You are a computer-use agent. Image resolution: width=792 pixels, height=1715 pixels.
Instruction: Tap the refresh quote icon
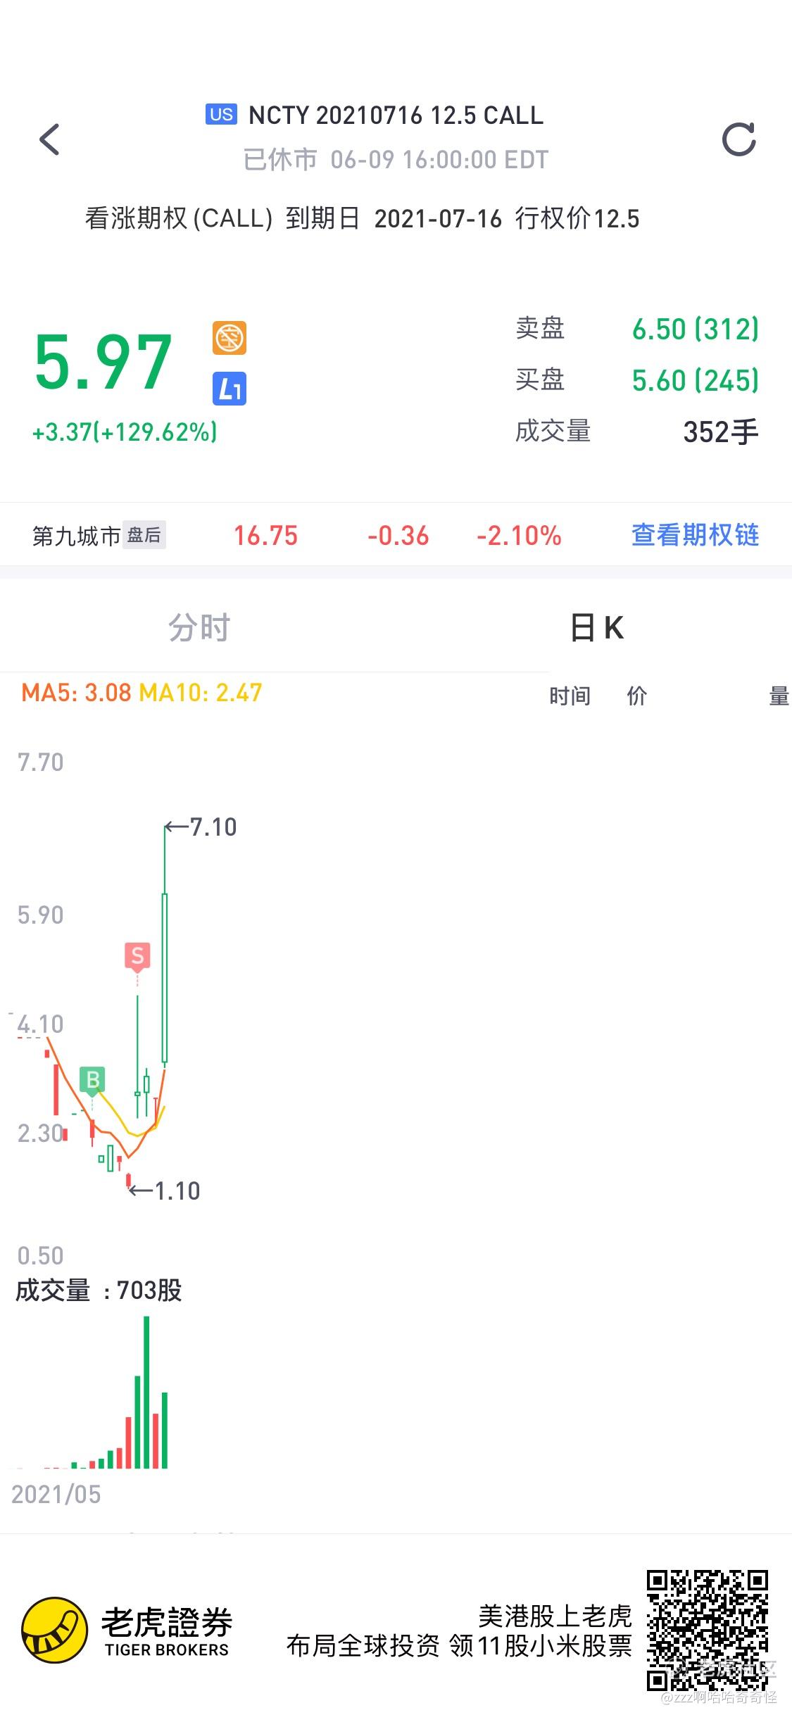tap(739, 139)
